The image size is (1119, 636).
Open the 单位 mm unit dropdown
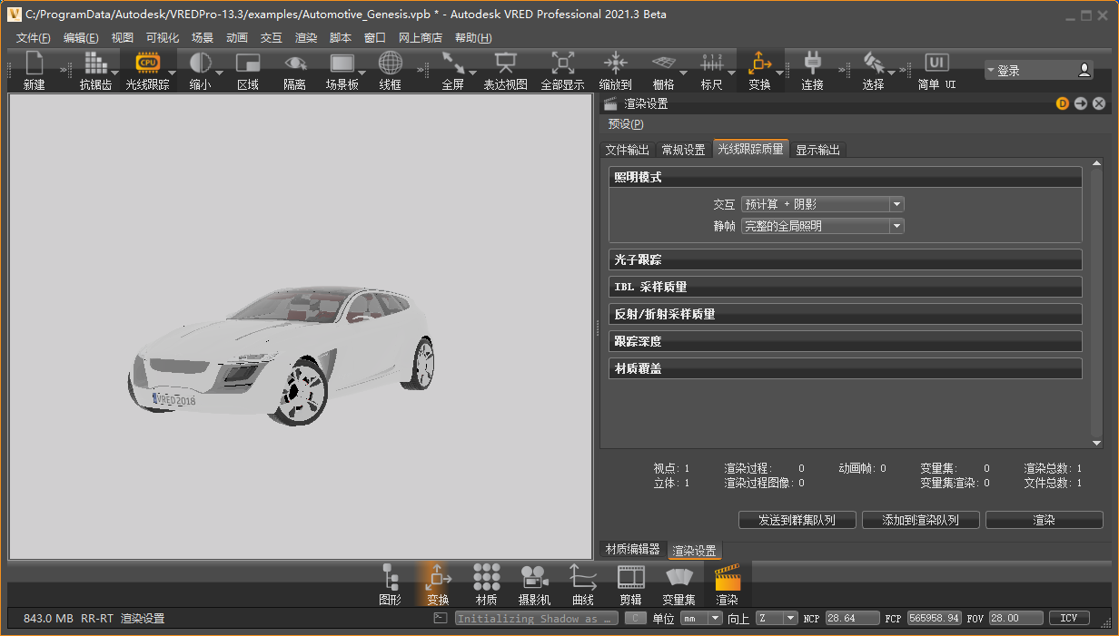pos(700,619)
